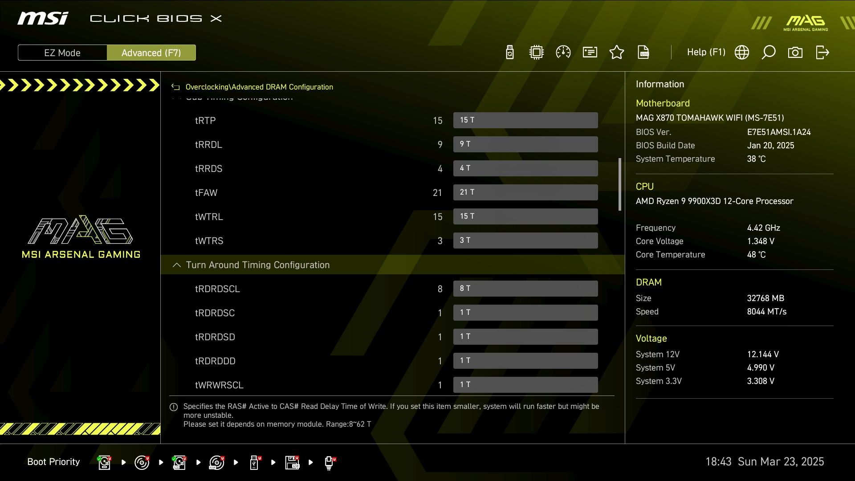Select the Advanced (F7) tab
The image size is (855, 481).
pyautogui.click(x=151, y=53)
